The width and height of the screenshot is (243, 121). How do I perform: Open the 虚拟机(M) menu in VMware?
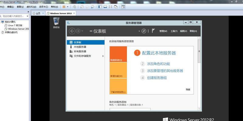tap(31, 7)
